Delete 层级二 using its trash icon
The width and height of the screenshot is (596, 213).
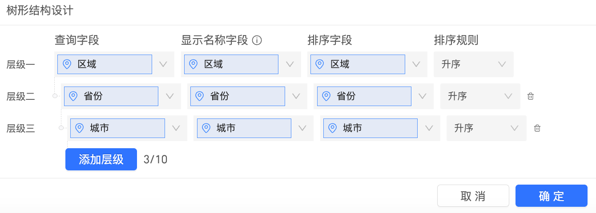[x=531, y=96]
